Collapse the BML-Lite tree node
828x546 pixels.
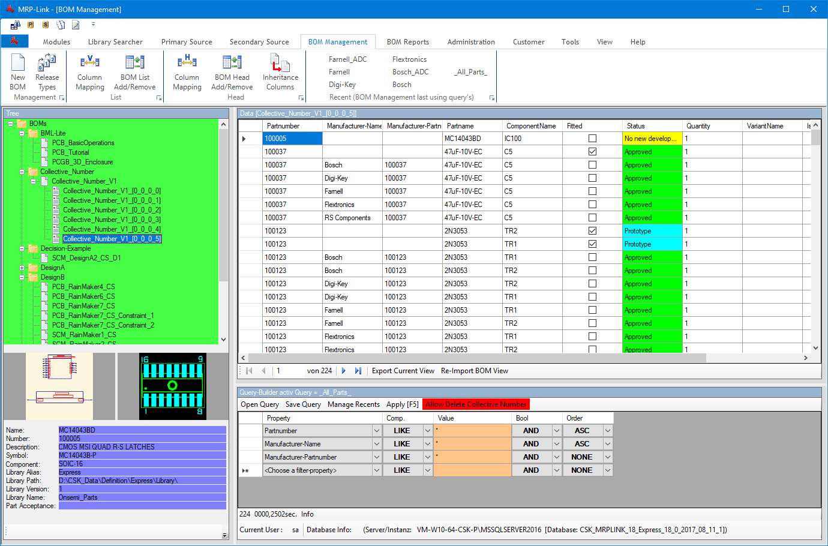pyautogui.click(x=22, y=133)
